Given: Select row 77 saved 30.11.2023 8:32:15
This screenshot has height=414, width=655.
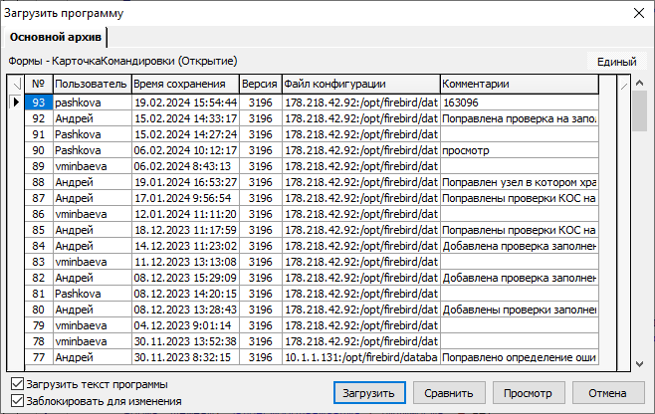Looking at the screenshot, I should 299,356.
